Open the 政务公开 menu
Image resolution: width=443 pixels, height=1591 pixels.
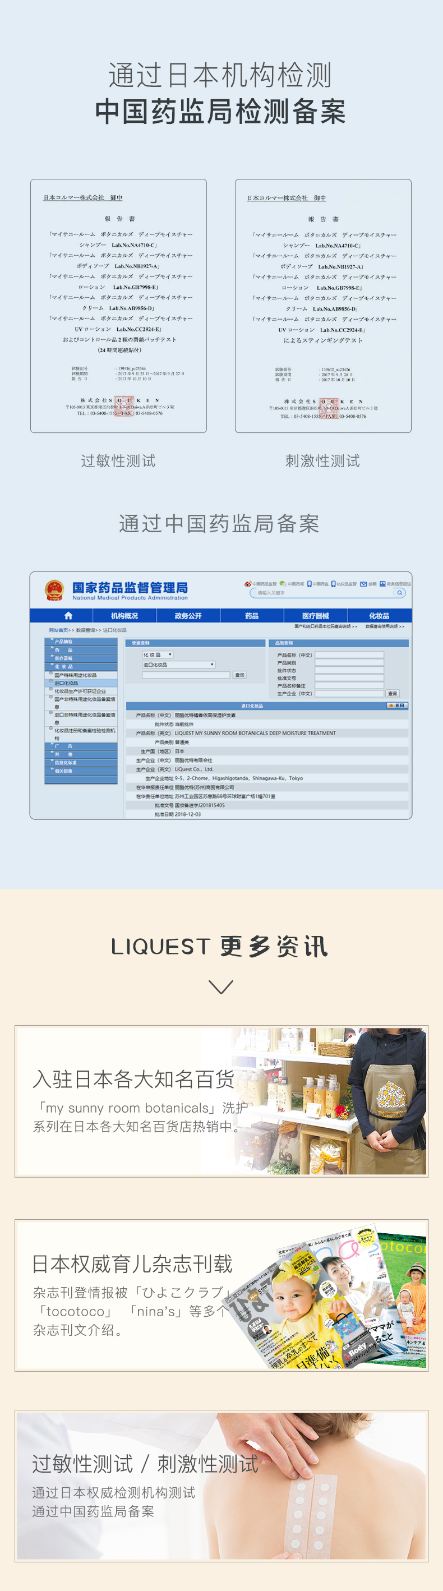(x=188, y=616)
